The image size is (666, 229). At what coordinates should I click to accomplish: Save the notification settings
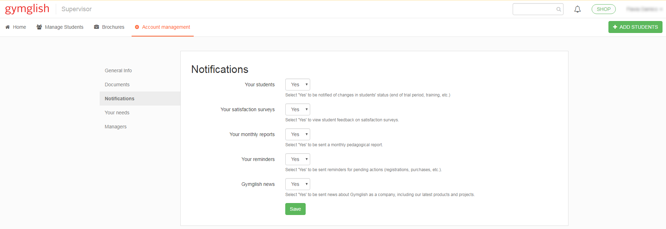(295, 209)
